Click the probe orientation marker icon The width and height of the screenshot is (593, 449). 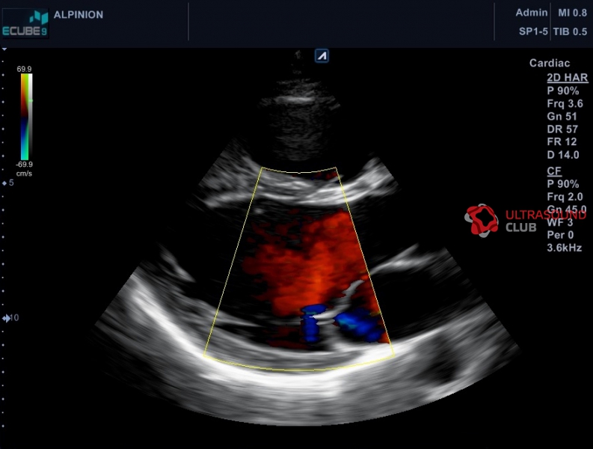pos(322,56)
